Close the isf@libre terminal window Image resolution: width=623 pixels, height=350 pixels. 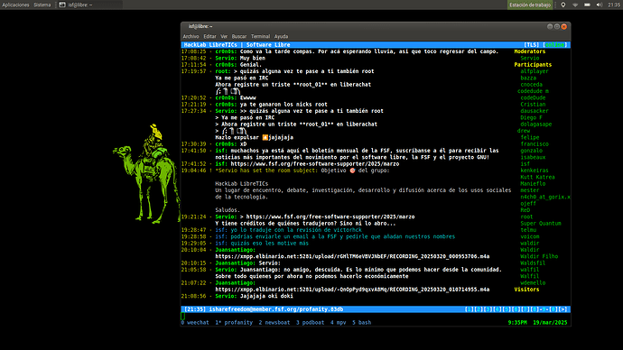(563, 26)
